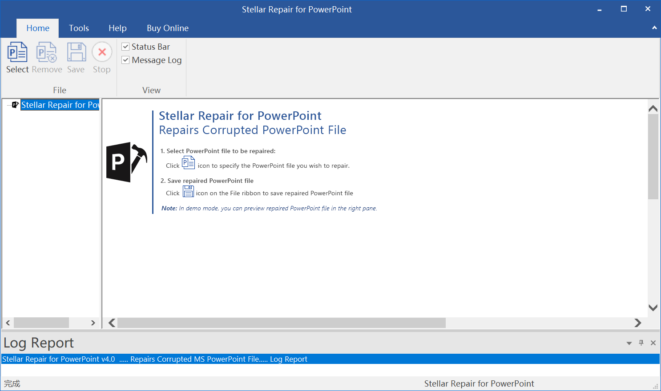Click left arrow of content horizontal scrollbar
This screenshot has width=661, height=391.
pyautogui.click(x=112, y=323)
